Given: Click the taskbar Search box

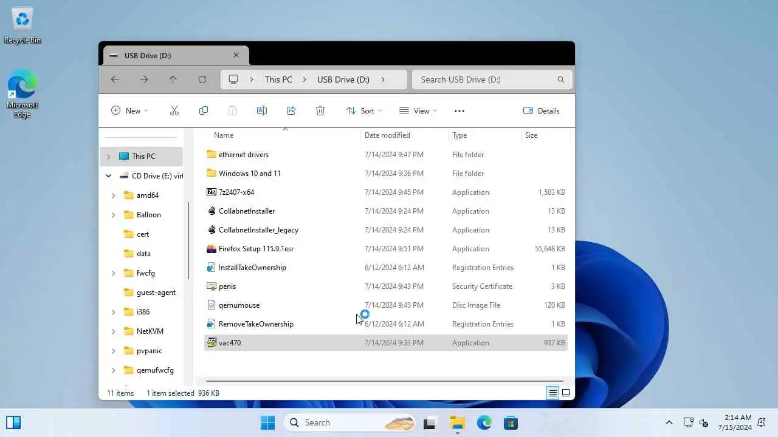Looking at the screenshot, I should tap(349, 422).
